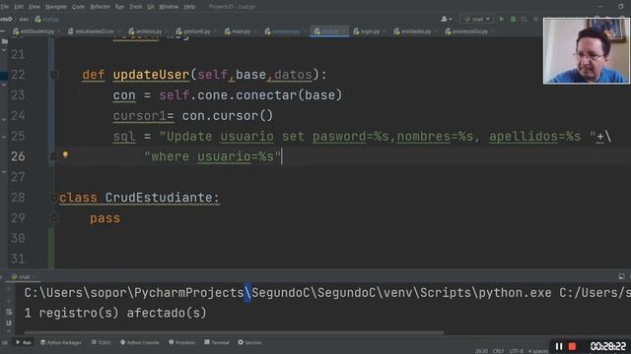Open the Git menu
The image size is (631, 354).
point(151,7)
